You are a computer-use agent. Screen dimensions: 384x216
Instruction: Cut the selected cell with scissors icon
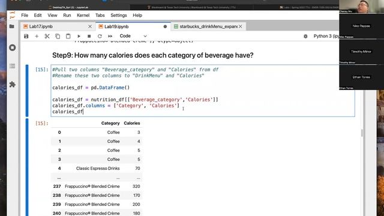click(47, 36)
